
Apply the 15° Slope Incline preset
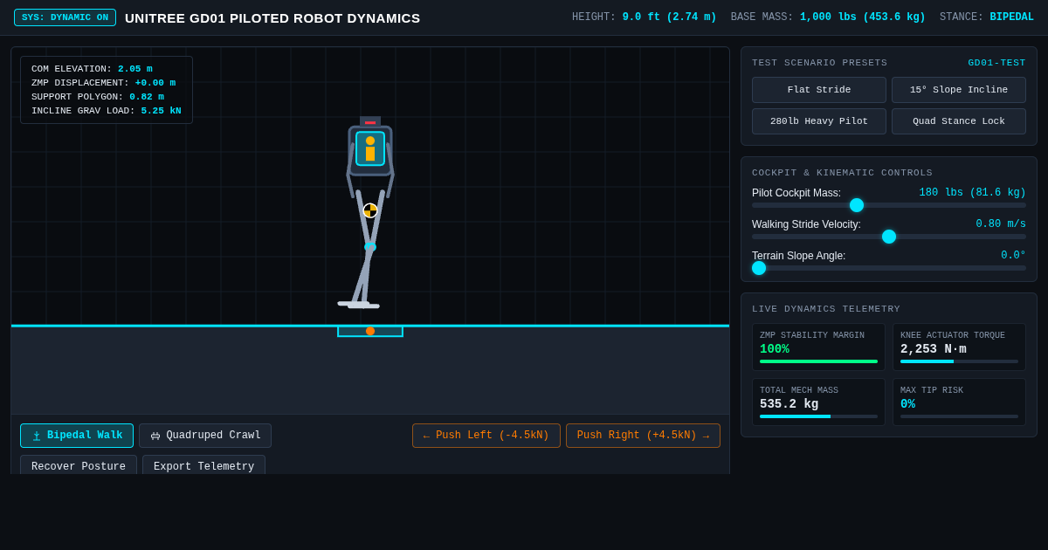(959, 90)
